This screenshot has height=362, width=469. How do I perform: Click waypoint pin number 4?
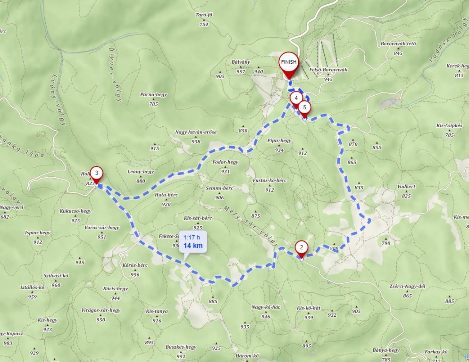296,99
